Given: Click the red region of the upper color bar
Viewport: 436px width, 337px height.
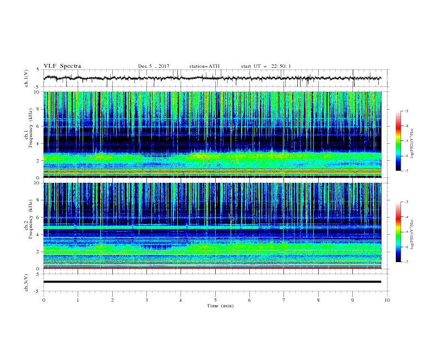Looking at the screenshot, I should (398, 127).
